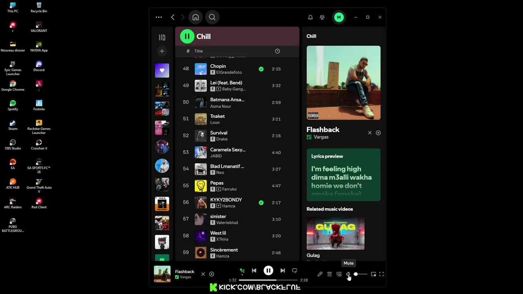Open the Vargas artist link in player bar
This screenshot has height=294, width=523.
[x=186, y=277]
